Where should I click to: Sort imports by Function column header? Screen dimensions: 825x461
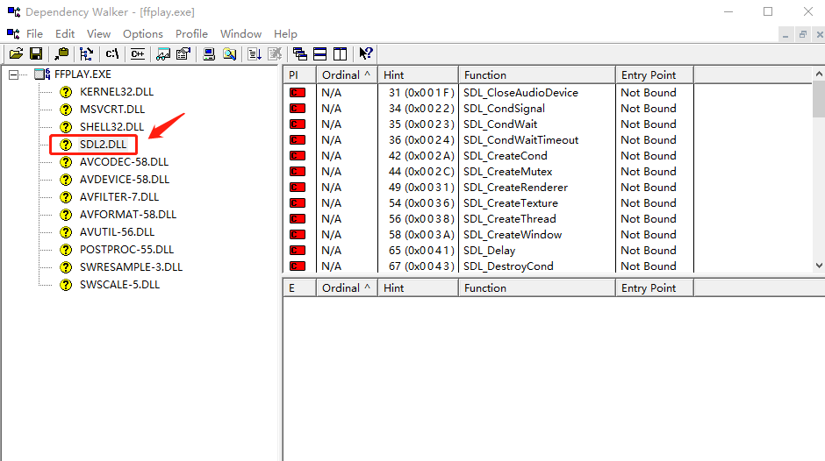[535, 74]
